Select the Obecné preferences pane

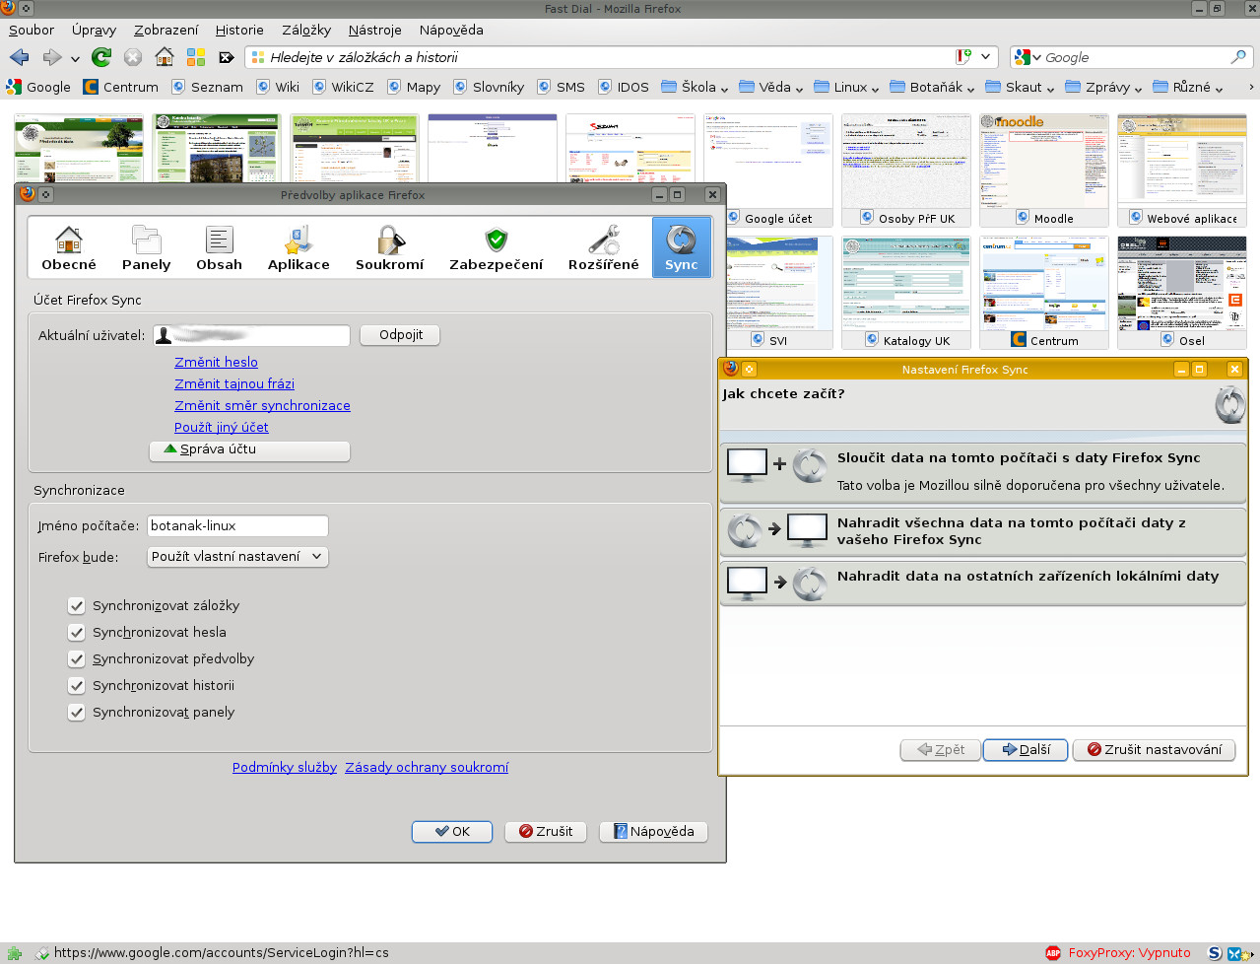(x=69, y=247)
